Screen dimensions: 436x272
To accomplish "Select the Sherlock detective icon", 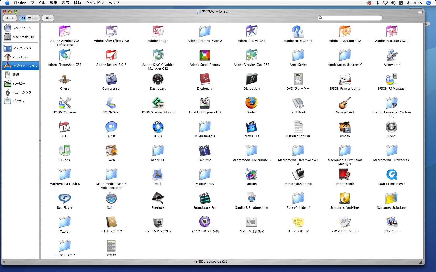I will click(x=158, y=198).
